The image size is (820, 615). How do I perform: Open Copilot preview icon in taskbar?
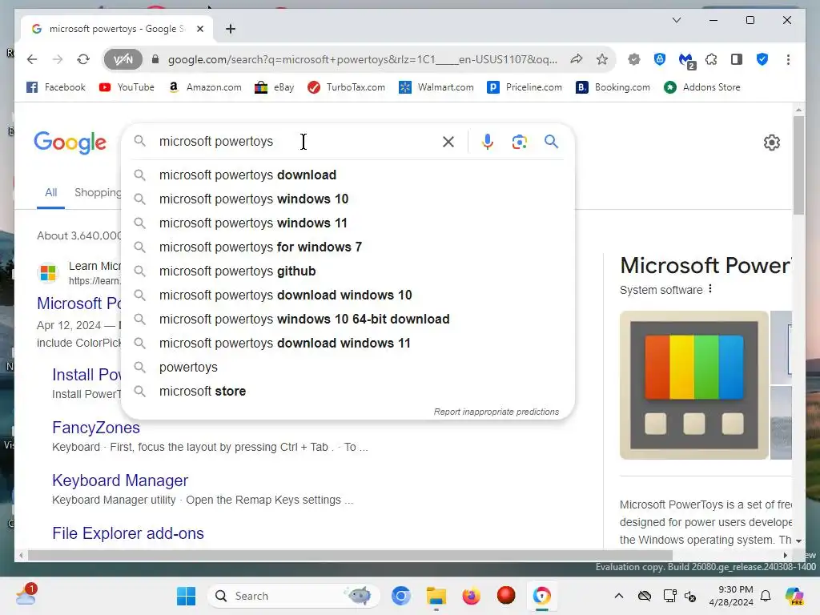click(794, 596)
